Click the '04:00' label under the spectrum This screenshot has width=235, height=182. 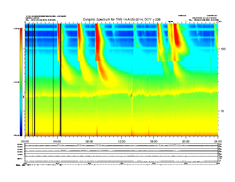click(x=57, y=142)
